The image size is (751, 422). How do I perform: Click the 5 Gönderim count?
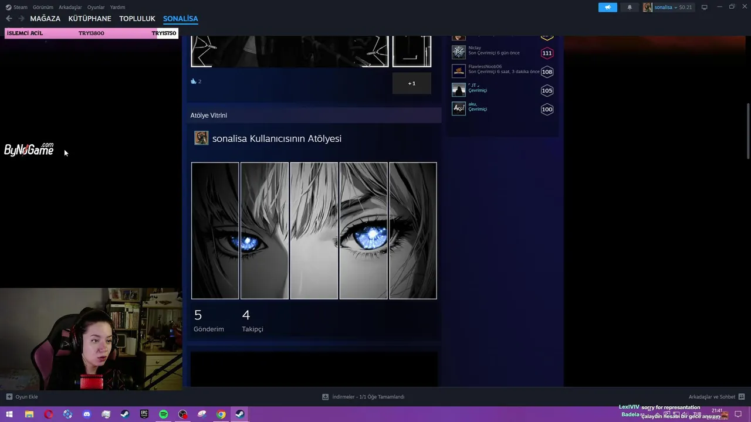(209, 321)
